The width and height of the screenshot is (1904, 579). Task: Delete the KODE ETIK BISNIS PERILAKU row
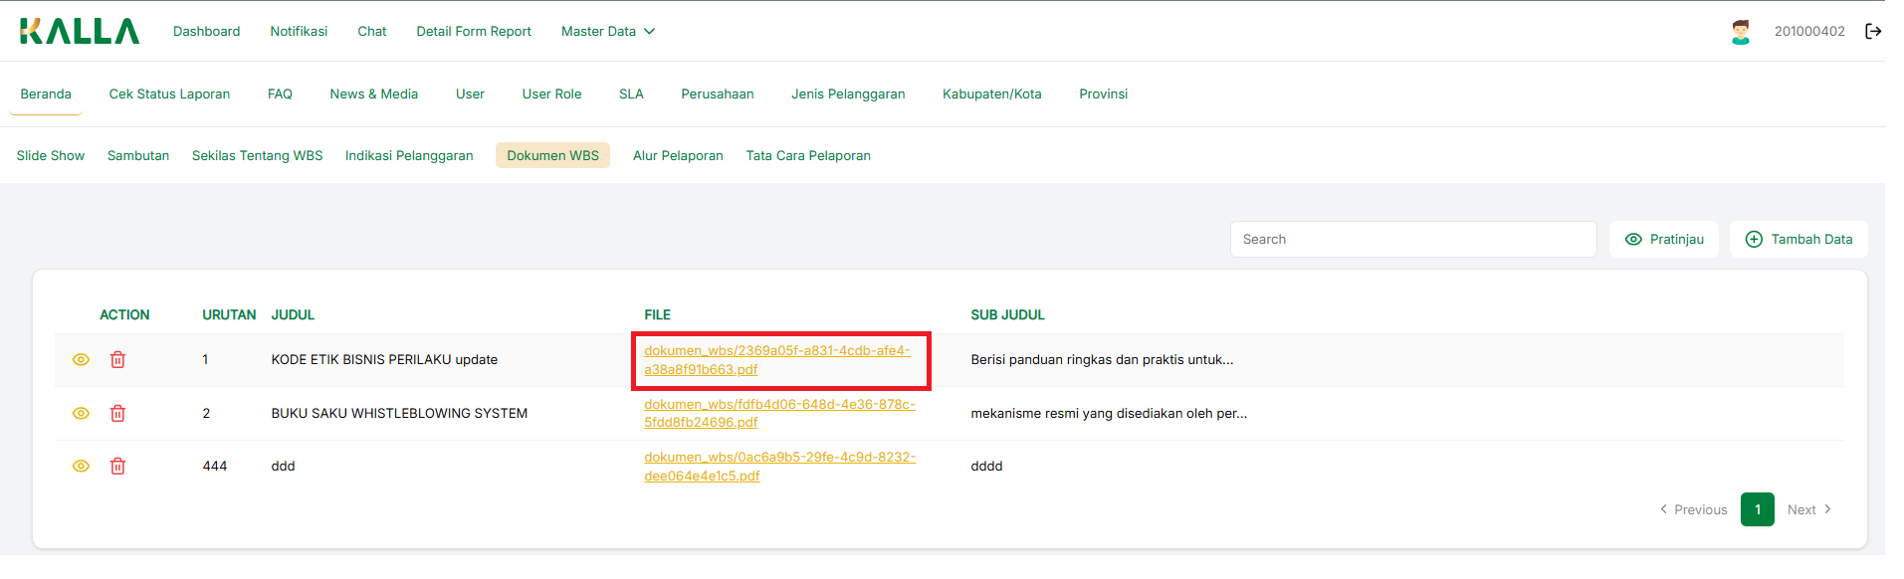pos(117,360)
